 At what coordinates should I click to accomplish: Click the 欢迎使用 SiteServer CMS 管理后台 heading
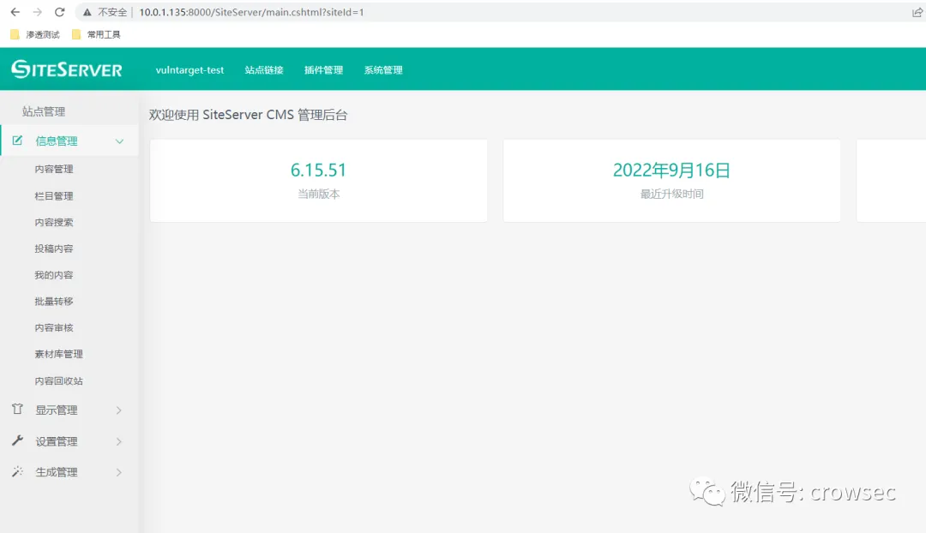point(248,115)
